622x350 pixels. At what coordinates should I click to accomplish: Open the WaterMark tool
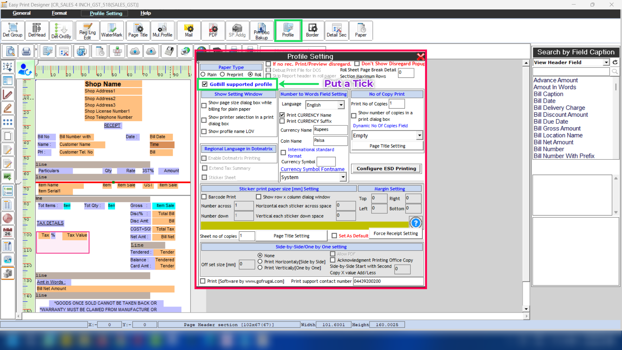[x=112, y=30]
